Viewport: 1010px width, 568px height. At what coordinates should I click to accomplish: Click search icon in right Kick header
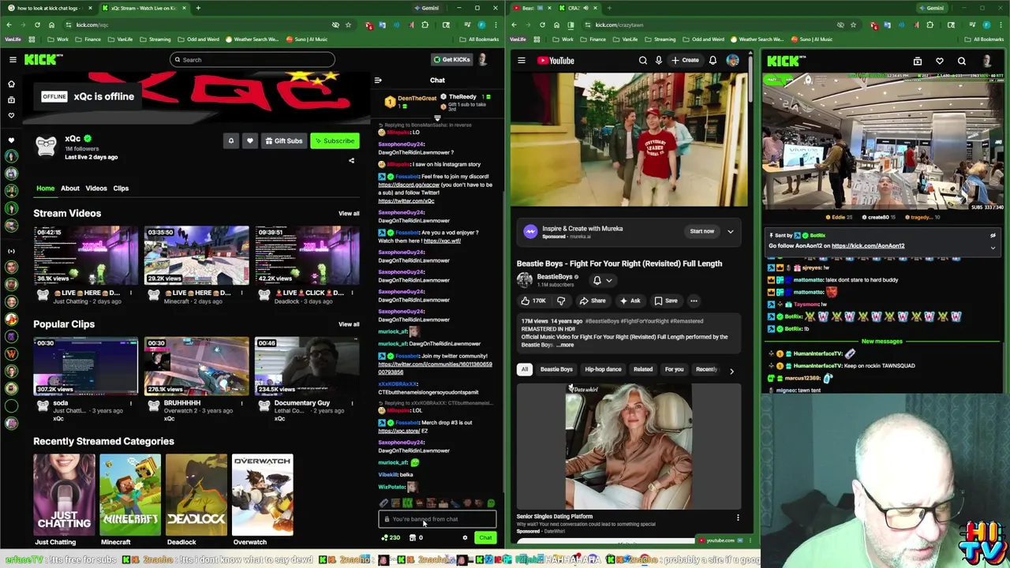[x=962, y=61]
